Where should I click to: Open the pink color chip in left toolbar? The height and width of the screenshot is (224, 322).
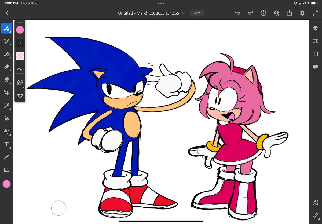[6, 184]
